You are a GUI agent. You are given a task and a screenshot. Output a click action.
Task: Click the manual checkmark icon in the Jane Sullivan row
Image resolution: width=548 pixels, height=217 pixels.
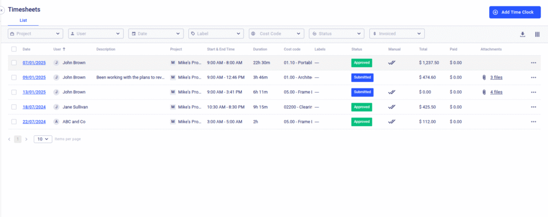click(x=392, y=107)
